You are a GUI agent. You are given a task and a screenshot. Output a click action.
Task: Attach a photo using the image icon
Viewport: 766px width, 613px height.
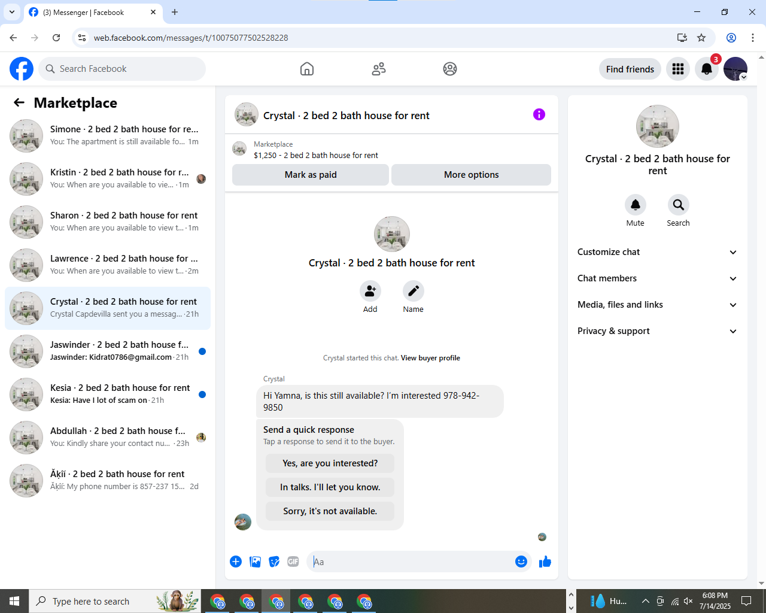pyautogui.click(x=255, y=562)
